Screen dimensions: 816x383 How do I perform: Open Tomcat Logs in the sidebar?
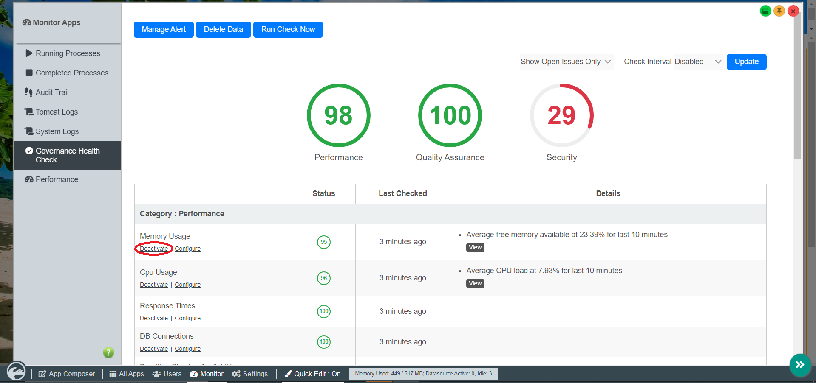[x=57, y=112]
